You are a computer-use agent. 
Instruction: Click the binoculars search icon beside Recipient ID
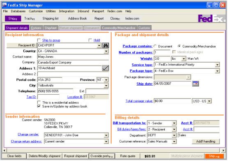(106, 45)
